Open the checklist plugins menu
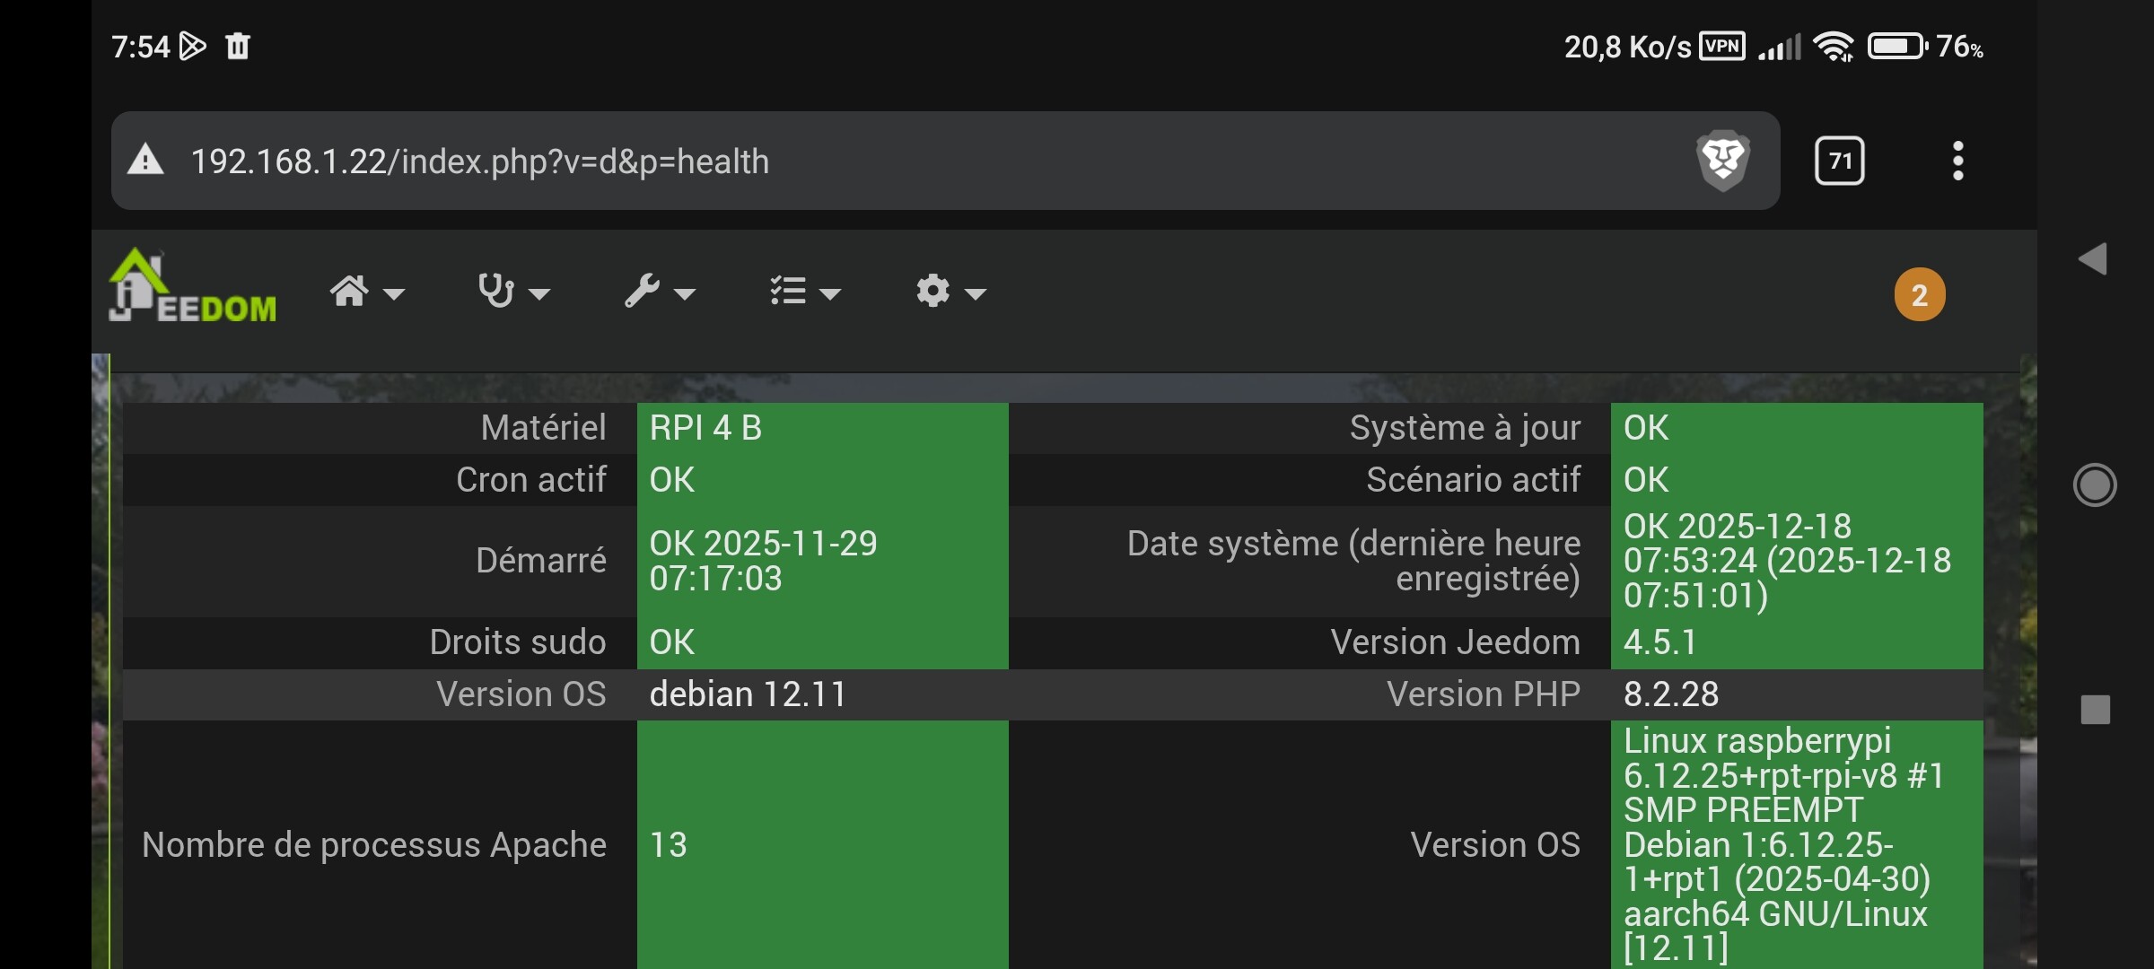 tap(788, 292)
